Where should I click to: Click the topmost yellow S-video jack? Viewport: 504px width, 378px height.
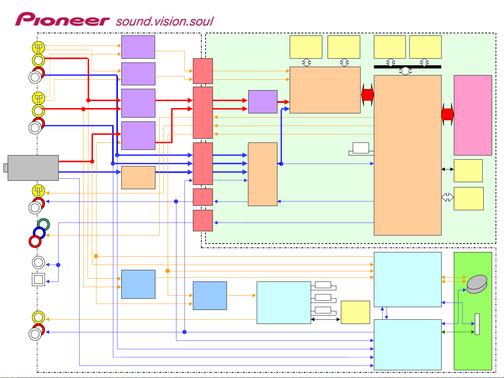coord(38,47)
